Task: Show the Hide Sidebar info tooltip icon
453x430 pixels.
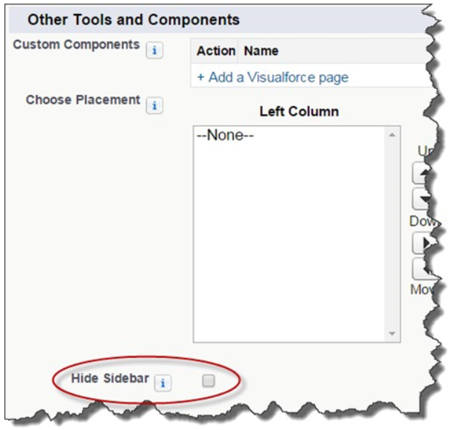Action: (x=163, y=383)
